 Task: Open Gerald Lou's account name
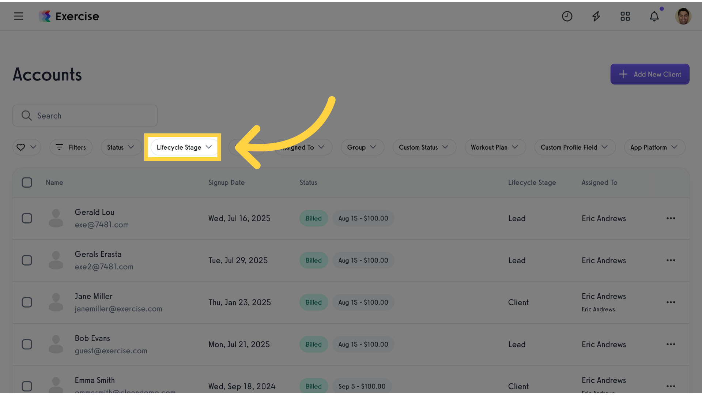tap(94, 212)
